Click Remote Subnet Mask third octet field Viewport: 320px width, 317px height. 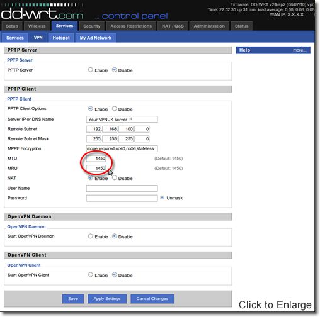[126, 138]
